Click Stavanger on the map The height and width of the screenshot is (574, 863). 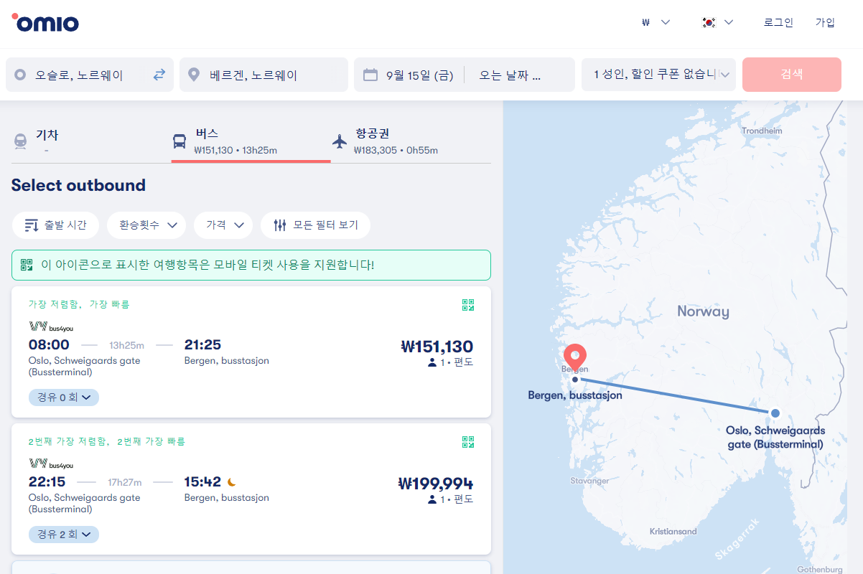589,481
